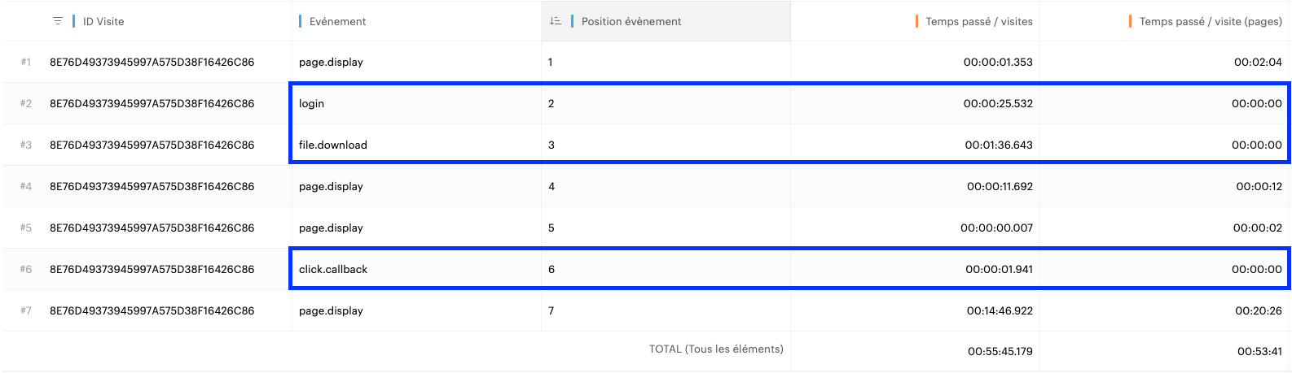The height and width of the screenshot is (373, 1292).
Task: Click the filter icon beside ID Visite
Action: click(x=58, y=21)
